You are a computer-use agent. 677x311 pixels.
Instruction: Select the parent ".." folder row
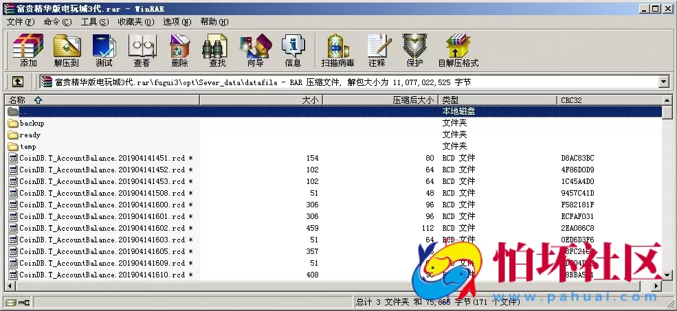click(x=333, y=111)
